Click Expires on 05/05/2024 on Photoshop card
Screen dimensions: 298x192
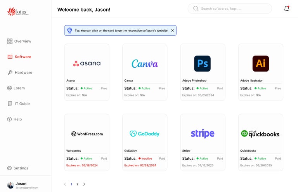(198, 95)
